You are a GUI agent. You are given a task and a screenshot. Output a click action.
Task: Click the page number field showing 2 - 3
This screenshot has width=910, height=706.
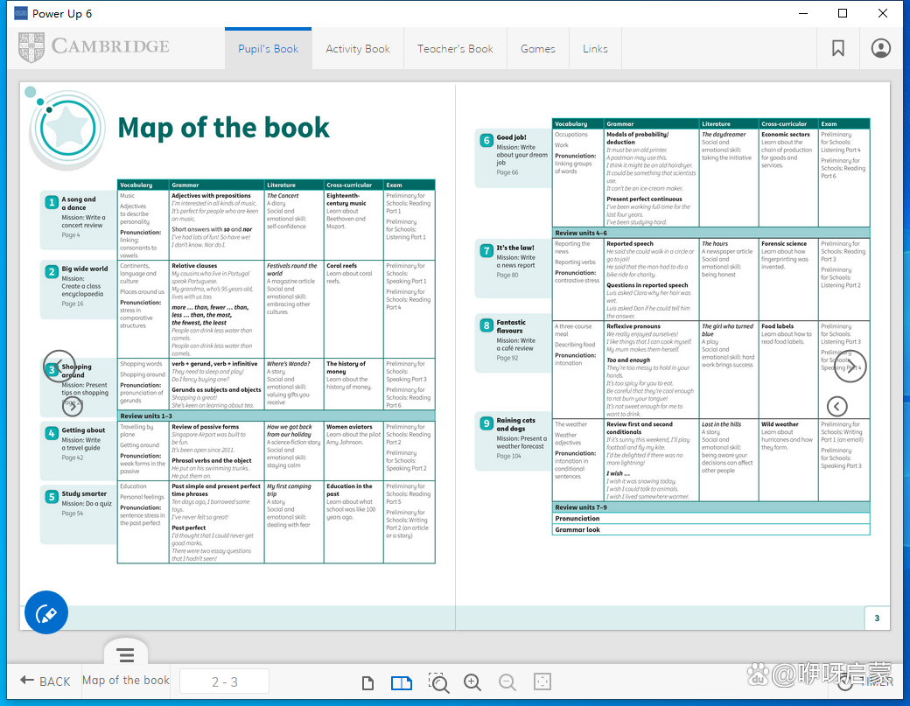coord(225,682)
